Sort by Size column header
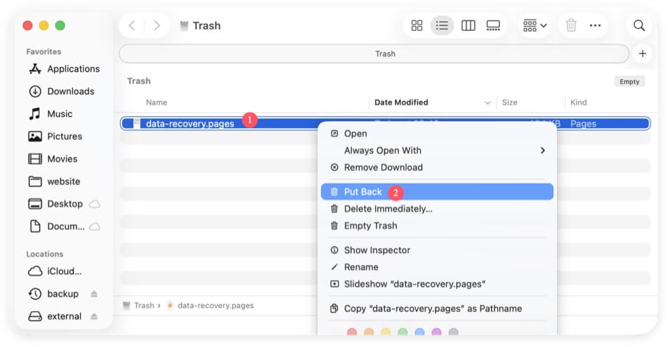Viewport: 668px width, 347px height. (509, 102)
